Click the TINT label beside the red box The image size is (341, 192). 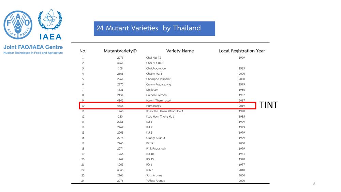point(269,105)
